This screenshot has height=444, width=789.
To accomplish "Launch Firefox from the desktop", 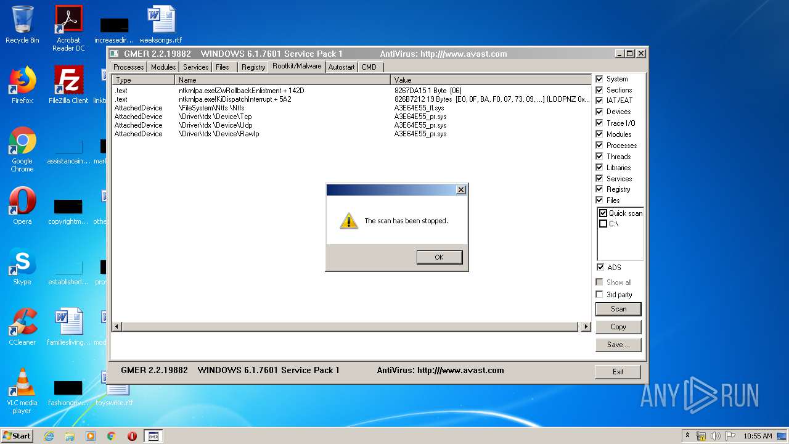I will [22, 85].
